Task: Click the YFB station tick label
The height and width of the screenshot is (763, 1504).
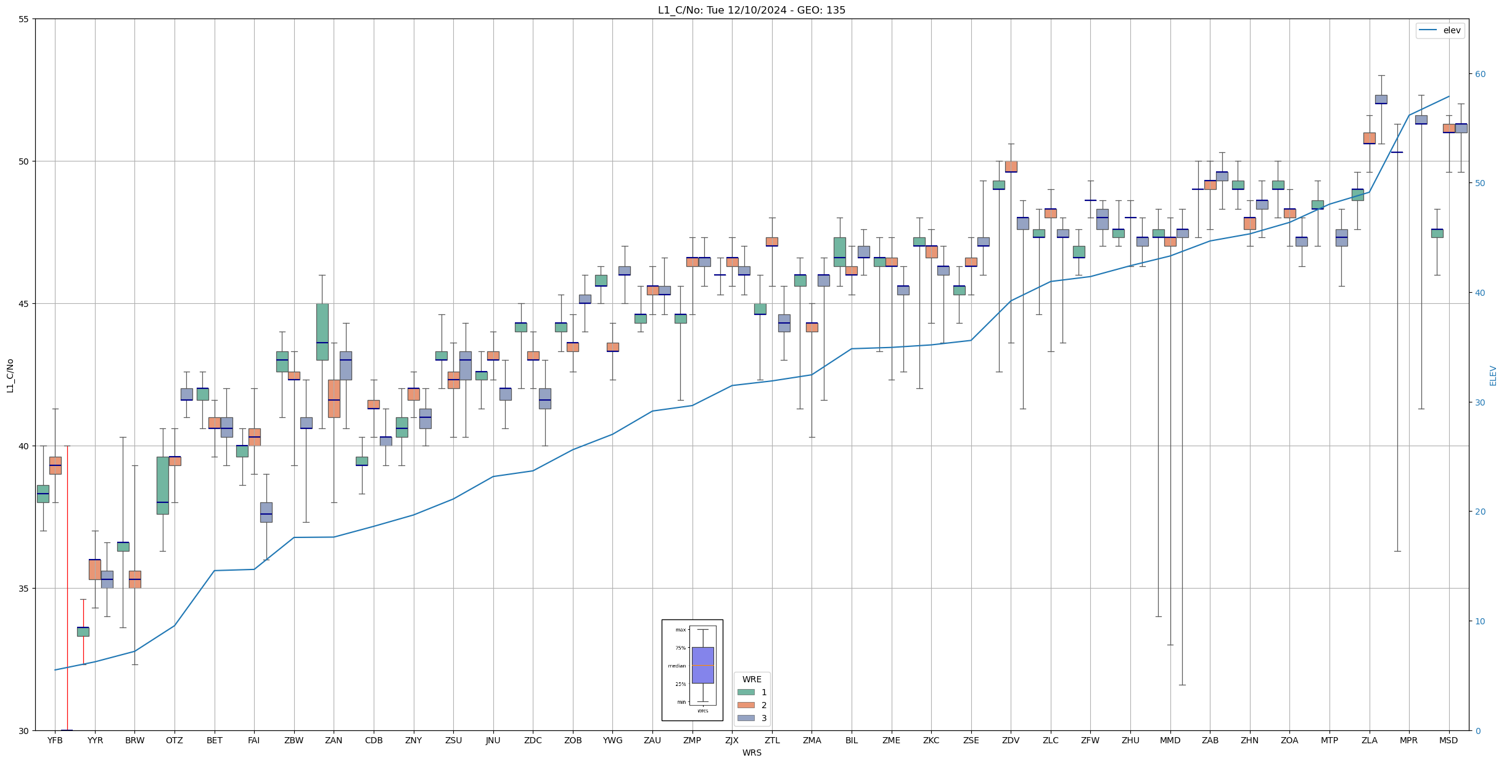Action: [55, 741]
